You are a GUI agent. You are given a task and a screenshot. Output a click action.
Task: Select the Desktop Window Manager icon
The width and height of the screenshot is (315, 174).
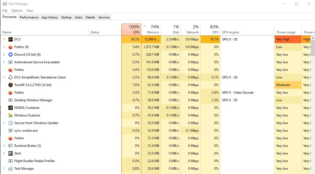[x=11, y=100]
